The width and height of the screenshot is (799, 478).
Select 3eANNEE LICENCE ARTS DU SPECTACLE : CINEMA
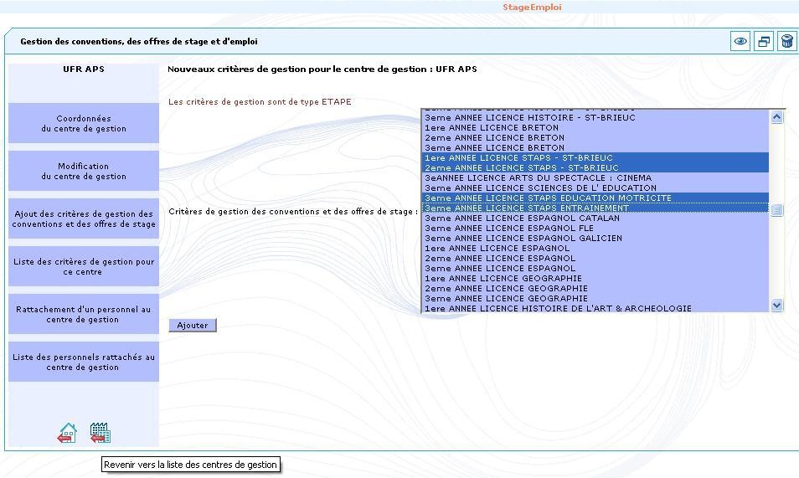pyautogui.click(x=538, y=178)
